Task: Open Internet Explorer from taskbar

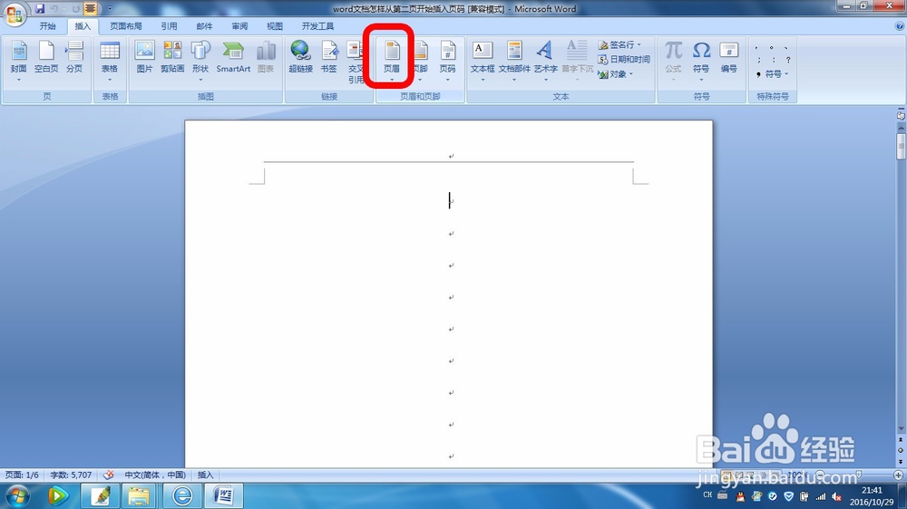Action: (x=182, y=496)
